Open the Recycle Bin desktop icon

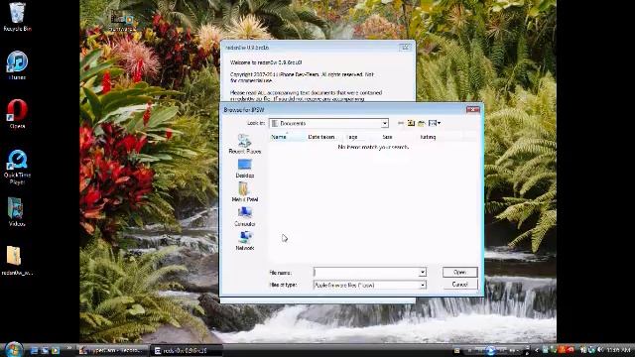pos(17,17)
